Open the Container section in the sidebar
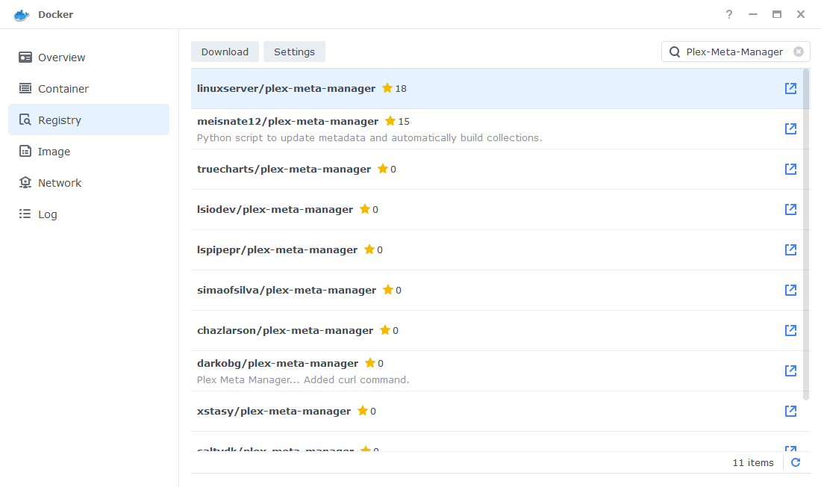The image size is (821, 487). click(x=89, y=89)
